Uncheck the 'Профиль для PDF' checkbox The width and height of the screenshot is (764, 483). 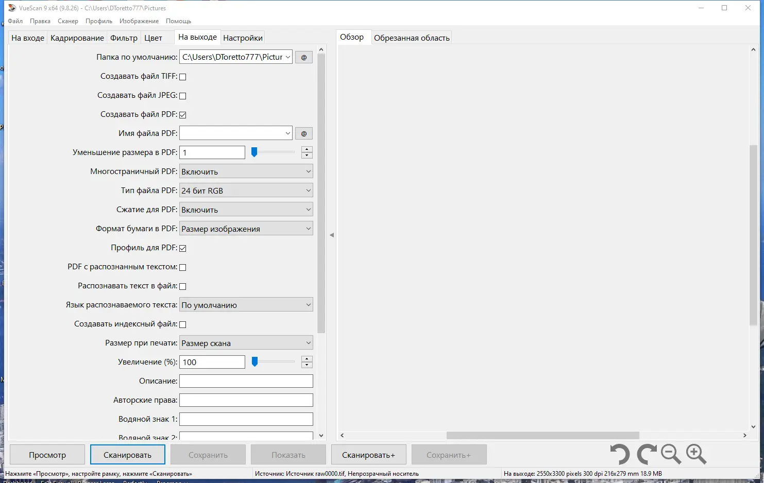coord(182,248)
